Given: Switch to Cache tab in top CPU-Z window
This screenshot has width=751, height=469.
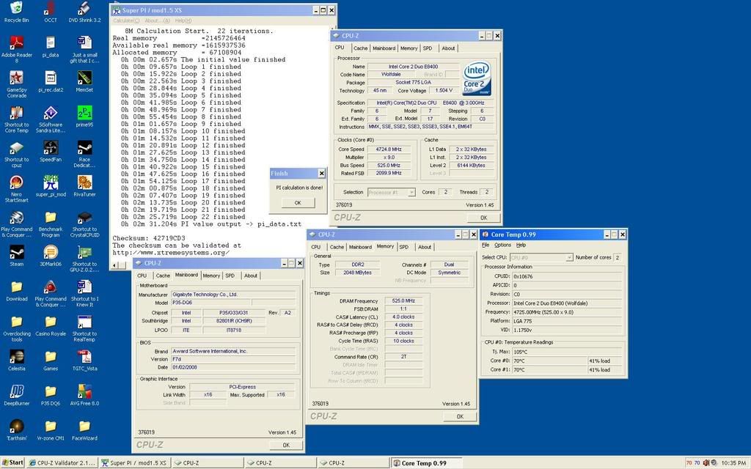Looking at the screenshot, I should [x=360, y=48].
